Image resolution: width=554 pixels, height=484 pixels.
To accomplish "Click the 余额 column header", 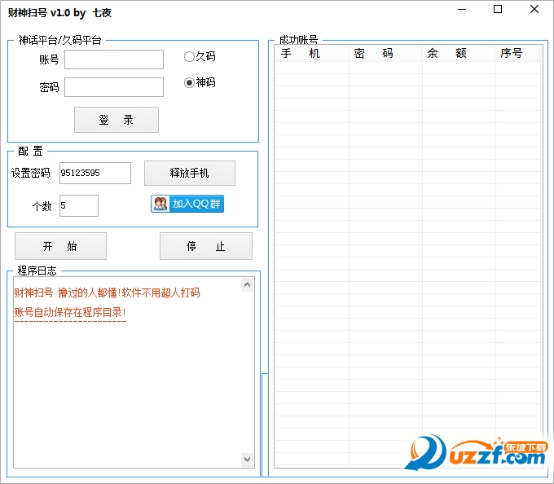I will (x=458, y=53).
